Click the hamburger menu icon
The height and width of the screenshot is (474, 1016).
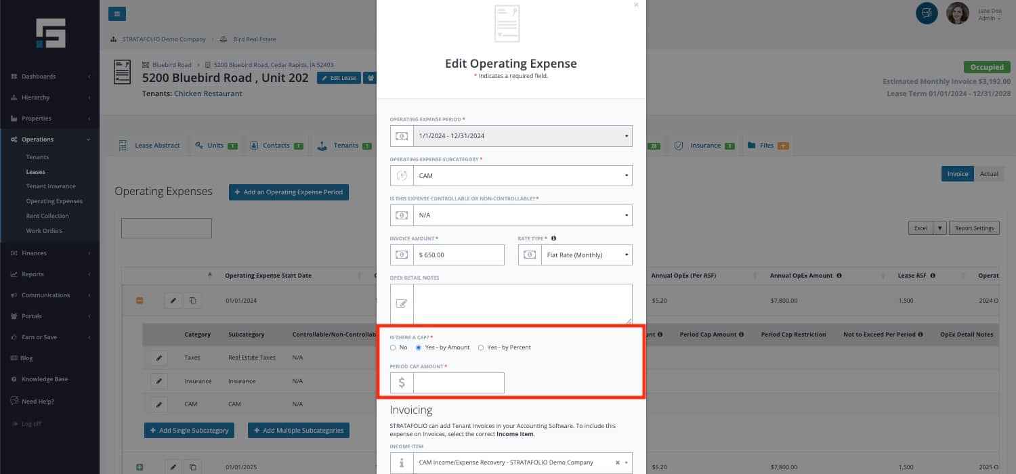[x=117, y=14]
